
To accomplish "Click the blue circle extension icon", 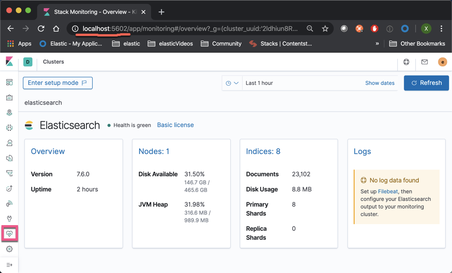I will click(x=405, y=28).
